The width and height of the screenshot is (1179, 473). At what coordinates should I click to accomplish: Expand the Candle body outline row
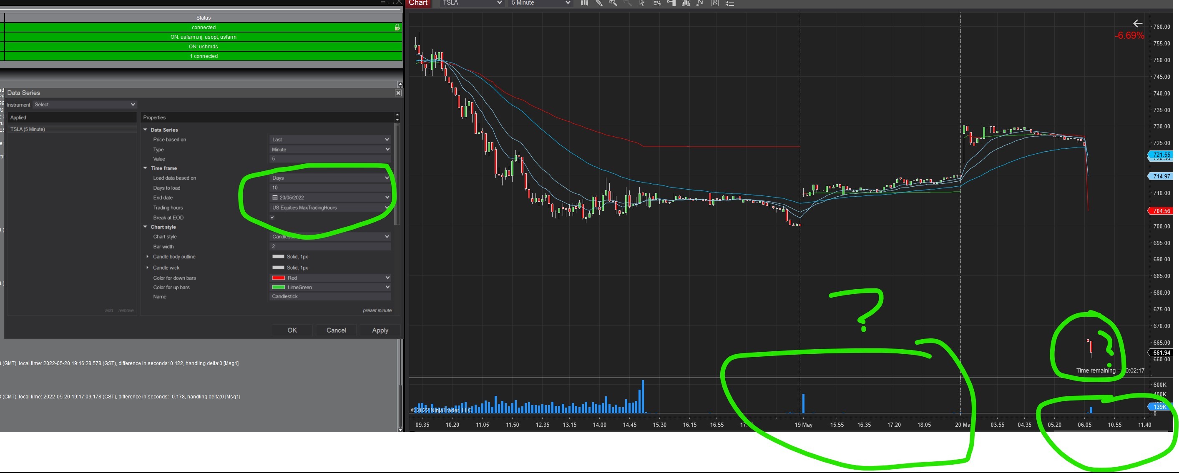click(147, 257)
